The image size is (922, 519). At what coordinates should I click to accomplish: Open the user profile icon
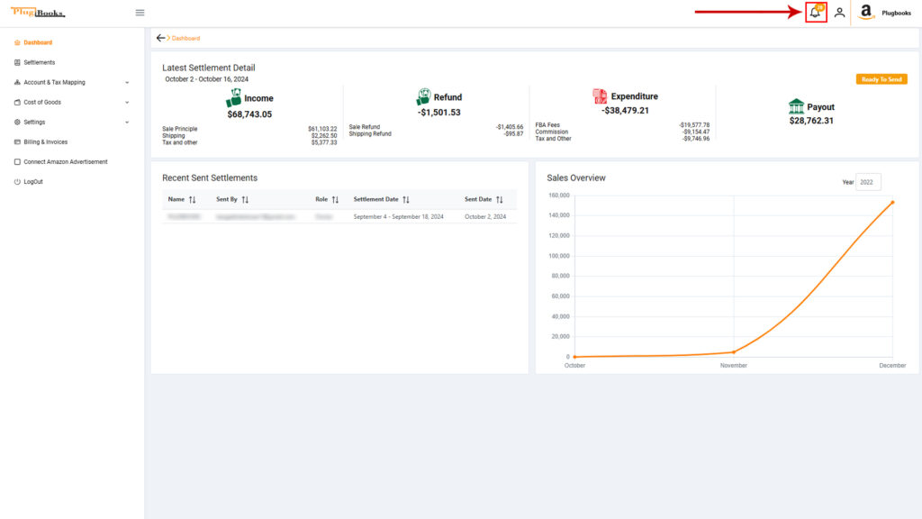point(839,13)
